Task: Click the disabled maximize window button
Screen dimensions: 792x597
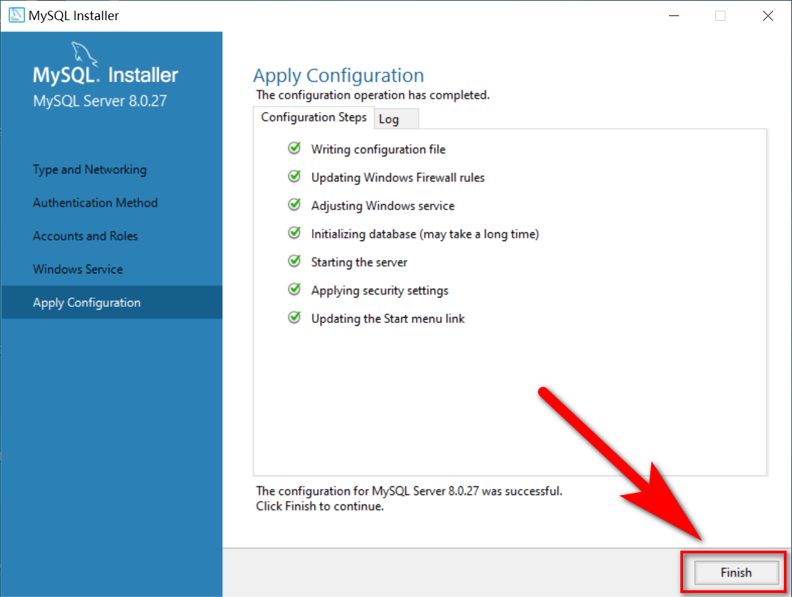Action: pos(720,15)
